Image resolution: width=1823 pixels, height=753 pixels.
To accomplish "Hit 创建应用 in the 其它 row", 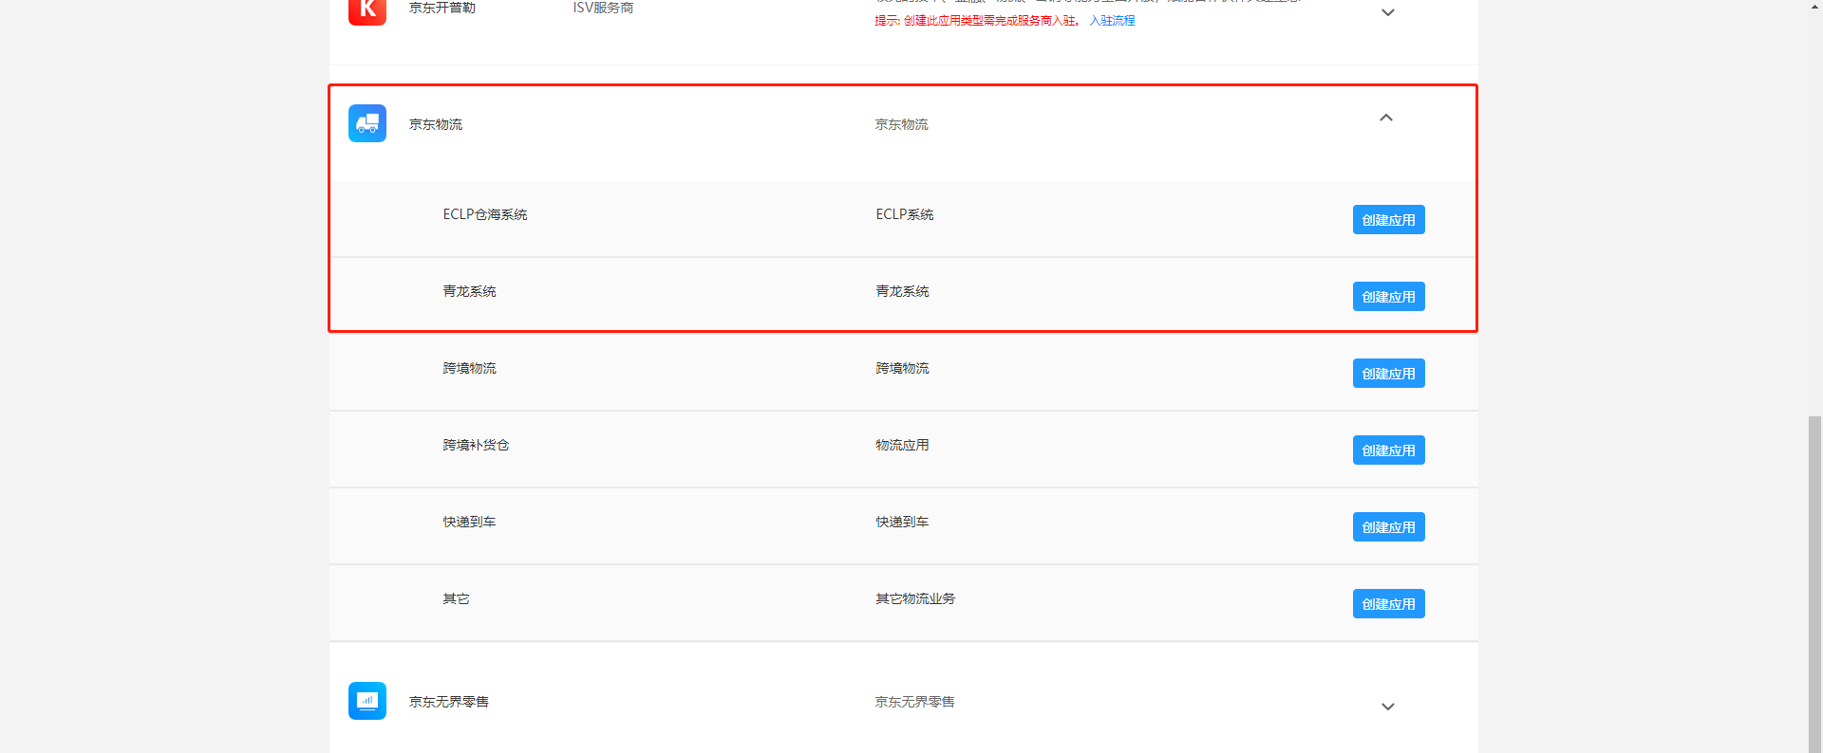I will pyautogui.click(x=1387, y=604).
